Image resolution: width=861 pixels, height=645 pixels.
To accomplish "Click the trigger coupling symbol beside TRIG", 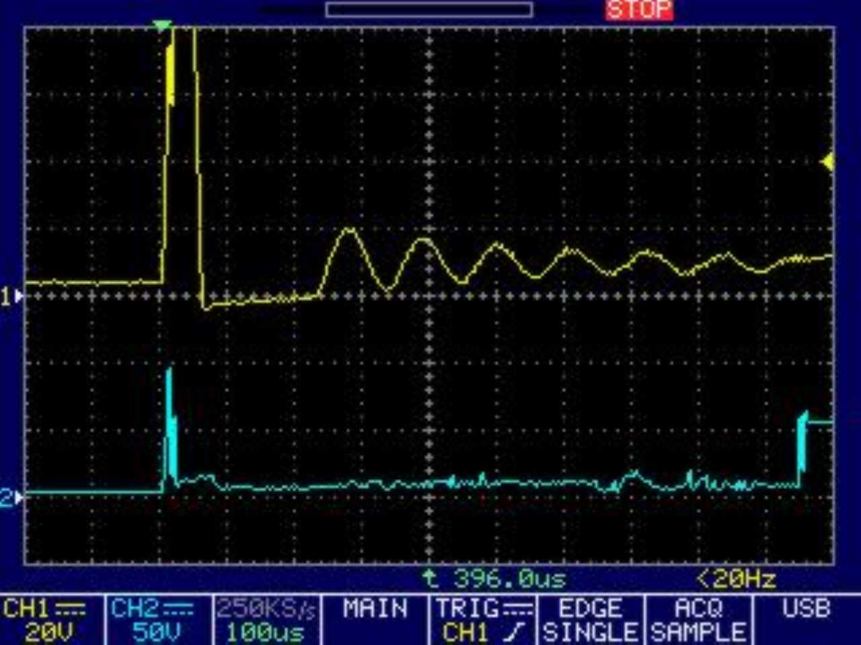I will coord(517,609).
